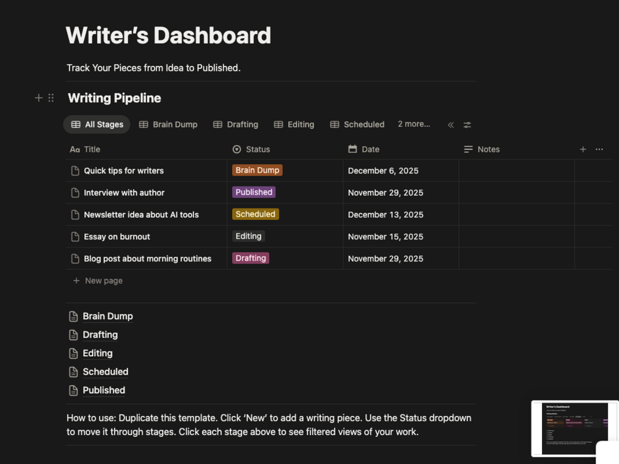Open Newsletter idea about AI tools entry

point(141,215)
